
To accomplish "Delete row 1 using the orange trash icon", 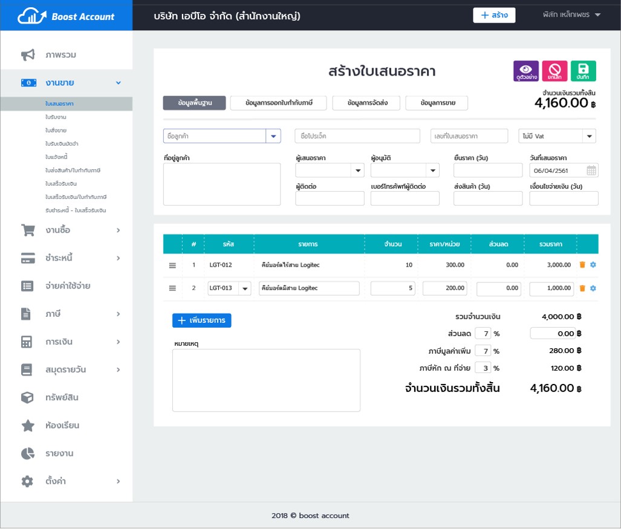I will click(582, 265).
